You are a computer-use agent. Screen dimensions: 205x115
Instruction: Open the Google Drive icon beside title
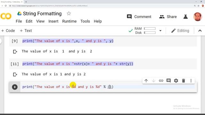(19, 13)
